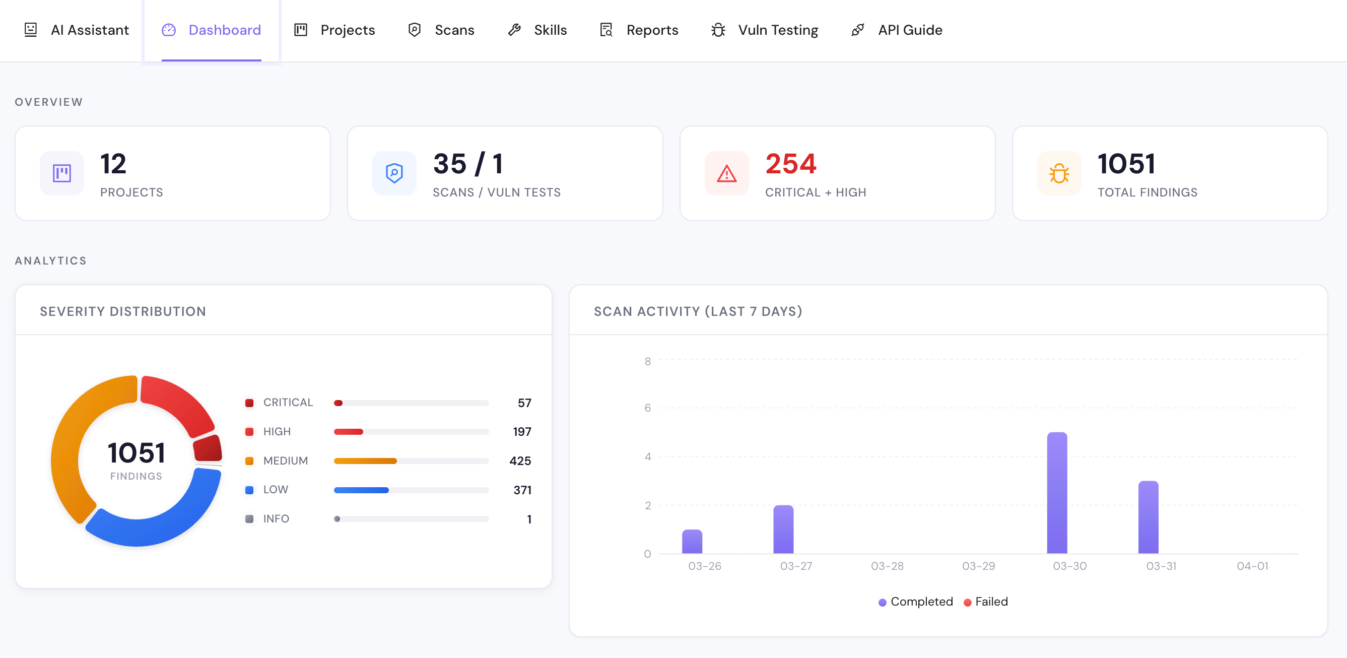Click the blue shield icon on Scans card
This screenshot has height=658, width=1347.
coord(394,173)
